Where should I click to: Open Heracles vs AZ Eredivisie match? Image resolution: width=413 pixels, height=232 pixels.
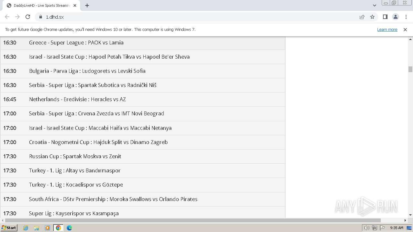(77, 99)
